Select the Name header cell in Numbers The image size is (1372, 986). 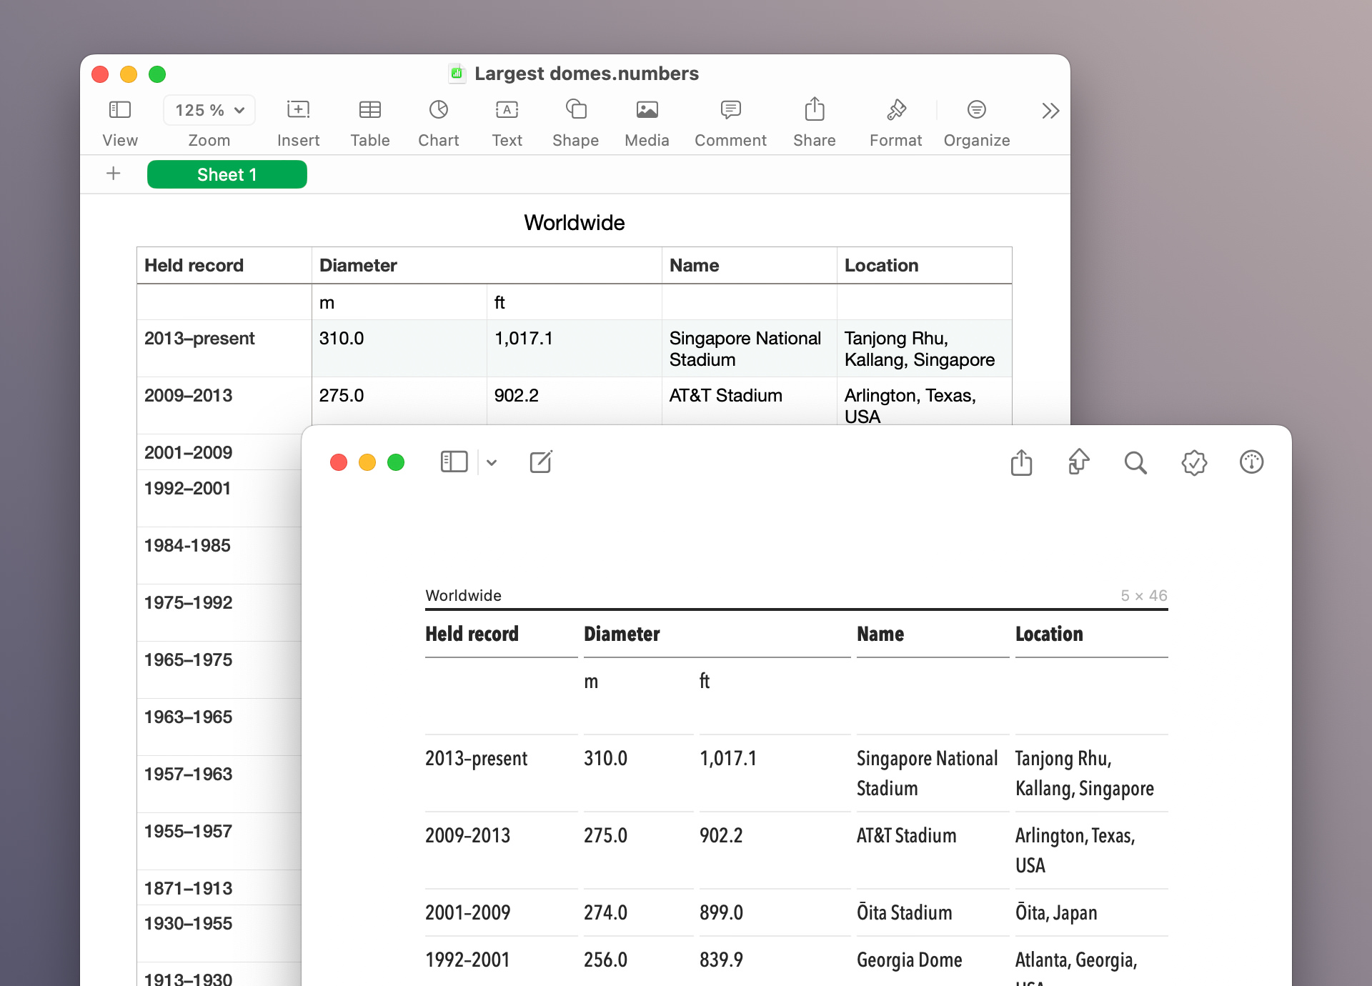click(749, 265)
